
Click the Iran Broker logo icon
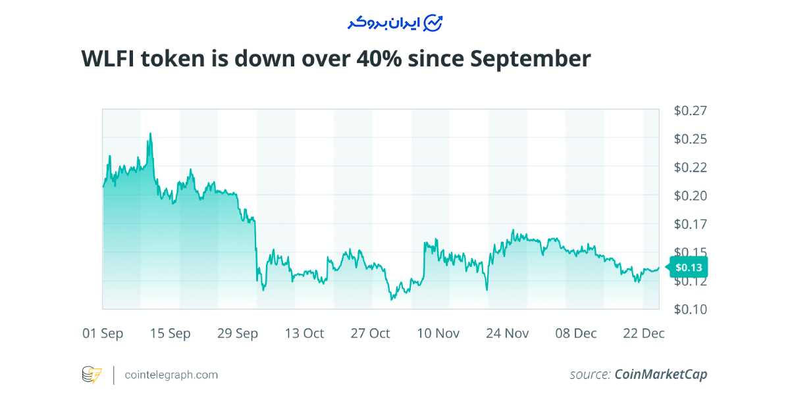click(x=433, y=22)
